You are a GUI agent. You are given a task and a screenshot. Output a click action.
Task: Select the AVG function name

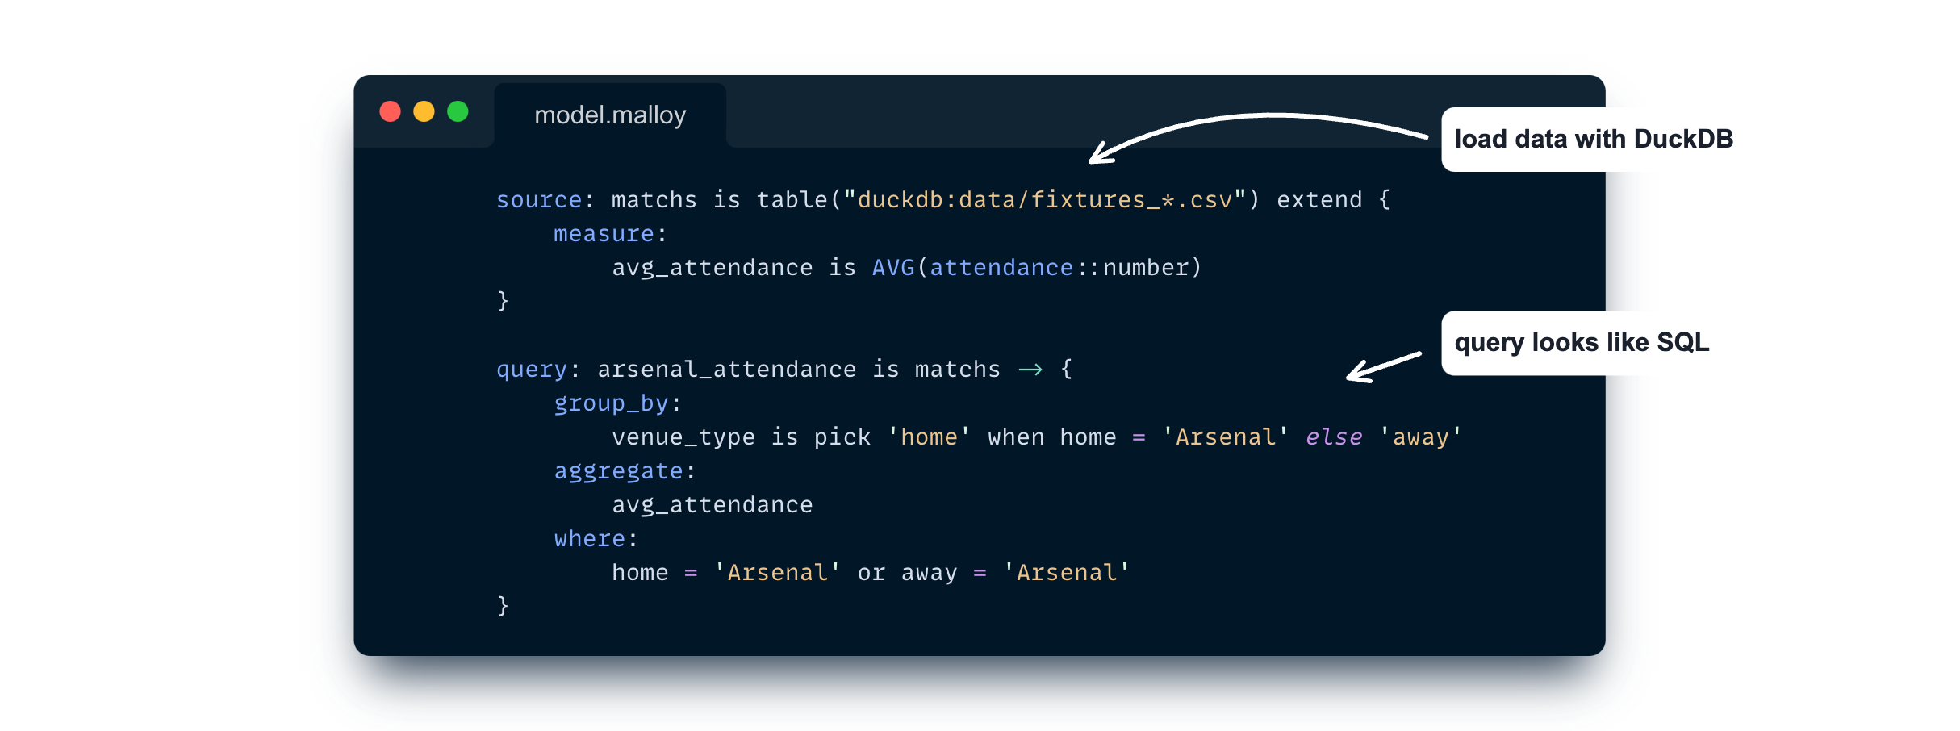click(x=892, y=268)
